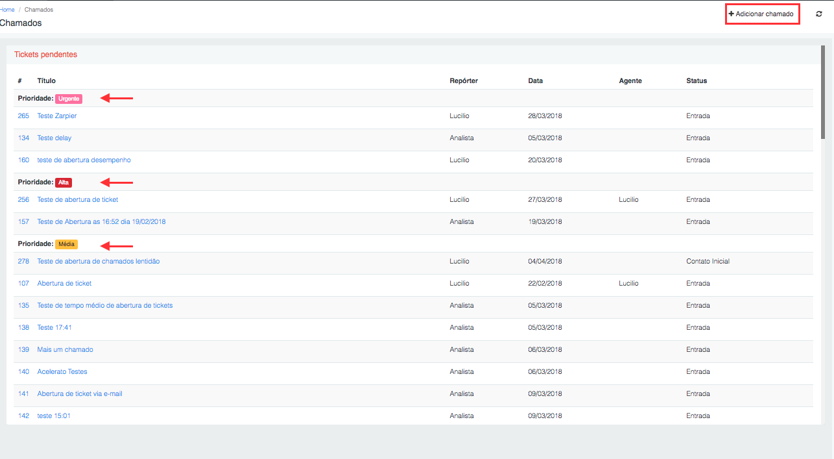The image size is (834, 459).
Task: Click date 27/03/2018 cell
Action: click(x=545, y=199)
